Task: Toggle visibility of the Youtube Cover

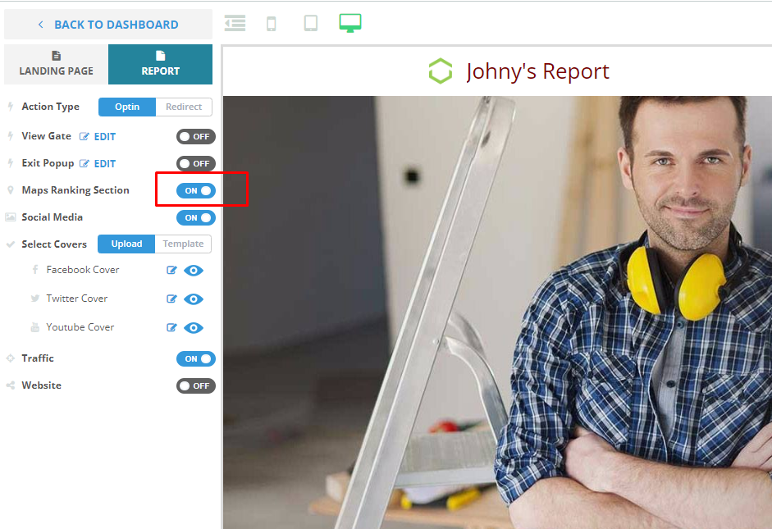Action: (194, 328)
